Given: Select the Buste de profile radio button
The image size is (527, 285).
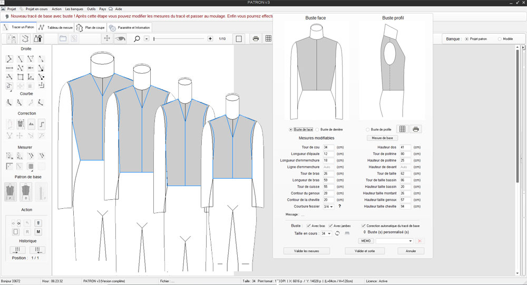Looking at the screenshot, I should 367,129.
